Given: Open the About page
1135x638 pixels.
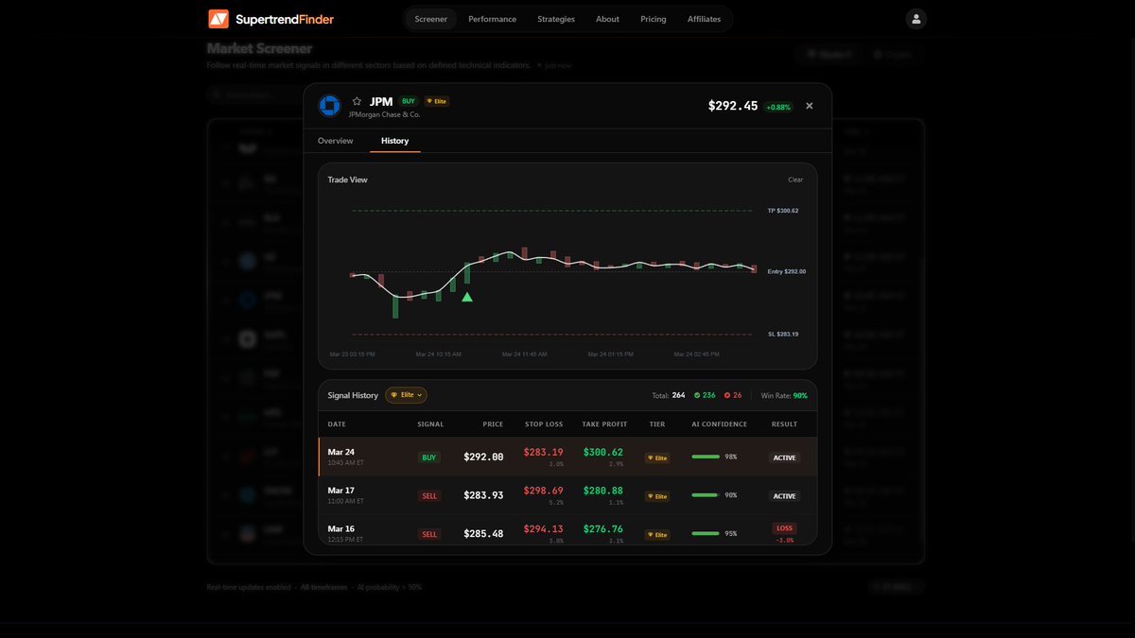Looking at the screenshot, I should [x=607, y=19].
